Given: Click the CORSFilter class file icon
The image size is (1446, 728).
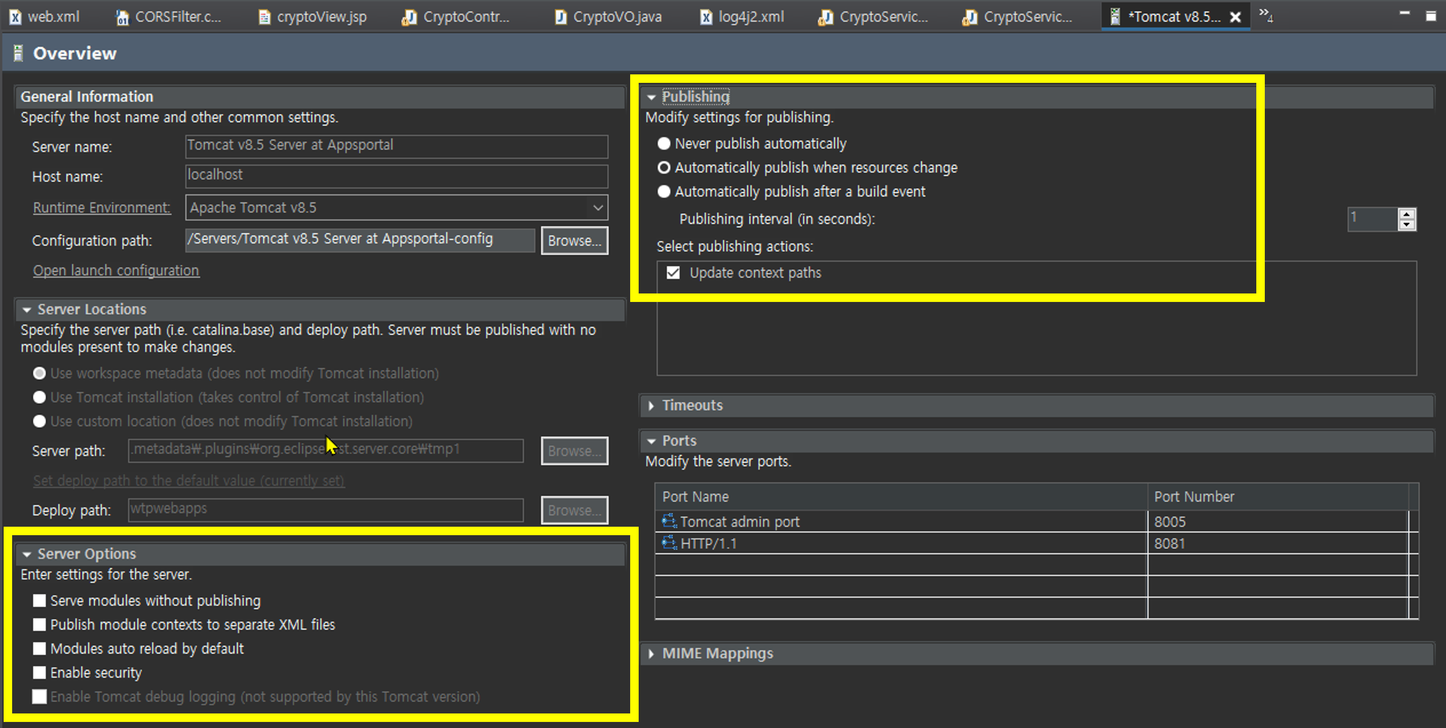Looking at the screenshot, I should (x=123, y=18).
